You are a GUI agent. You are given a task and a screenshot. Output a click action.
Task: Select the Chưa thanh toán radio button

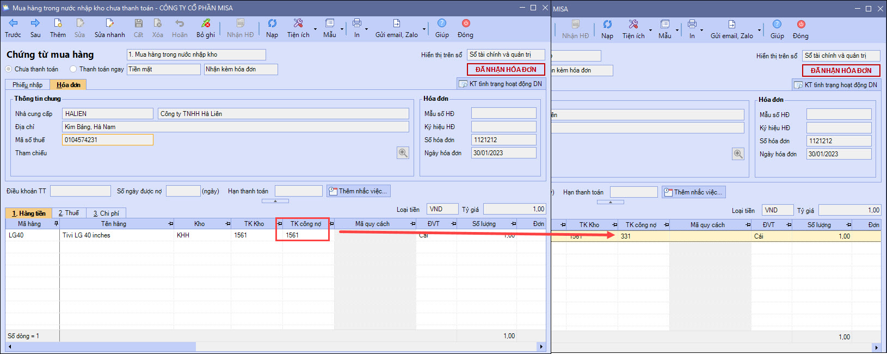pyautogui.click(x=9, y=69)
